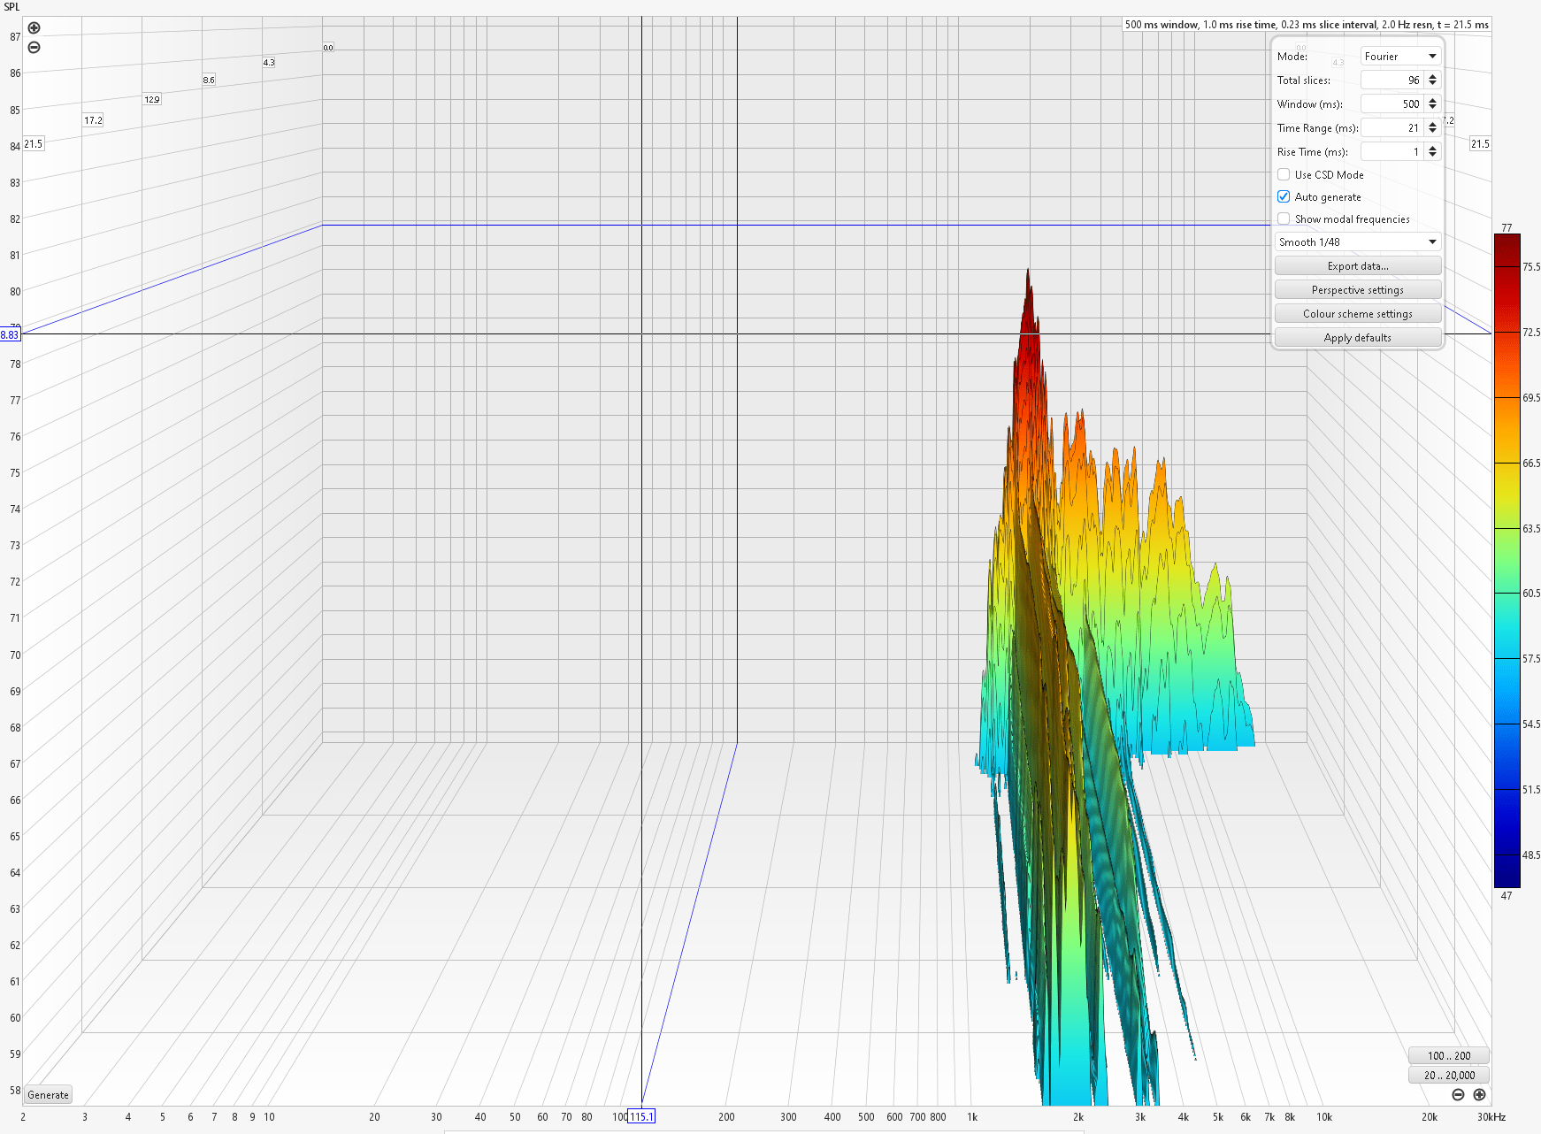Click the 72.5 label on the colour scale

(1531, 333)
